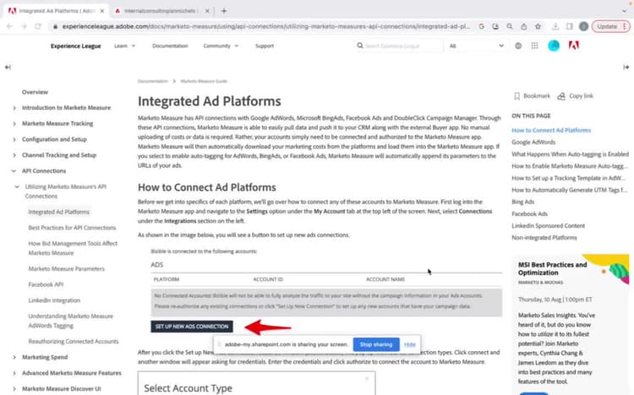Image resolution: width=634 pixels, height=395 pixels.
Task: Expand Configuration and Setup section
Action: (14, 139)
